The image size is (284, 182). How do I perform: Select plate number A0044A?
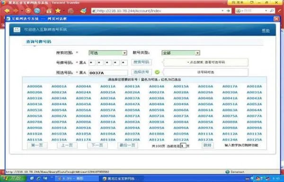(59, 104)
